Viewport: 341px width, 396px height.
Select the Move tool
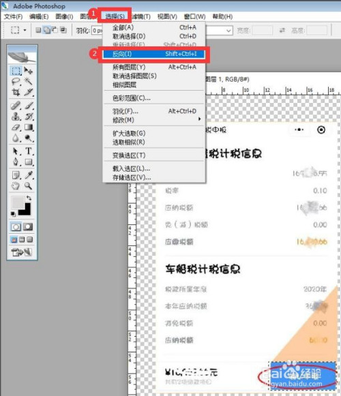(29, 71)
